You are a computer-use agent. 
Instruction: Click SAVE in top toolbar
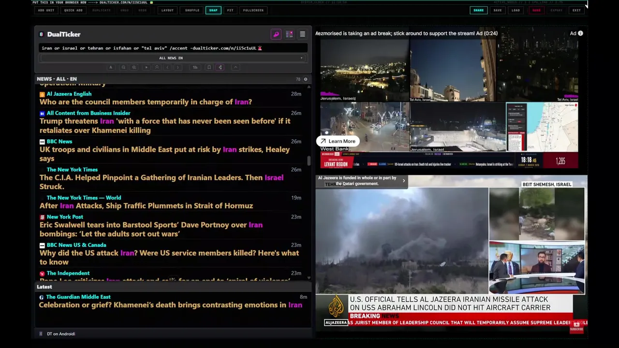tap(498, 10)
